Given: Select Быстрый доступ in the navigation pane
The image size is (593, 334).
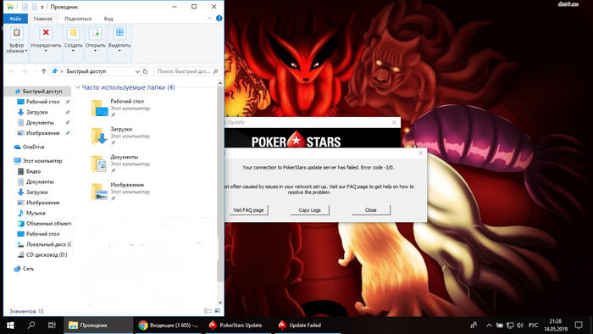Looking at the screenshot, I should tap(38, 92).
